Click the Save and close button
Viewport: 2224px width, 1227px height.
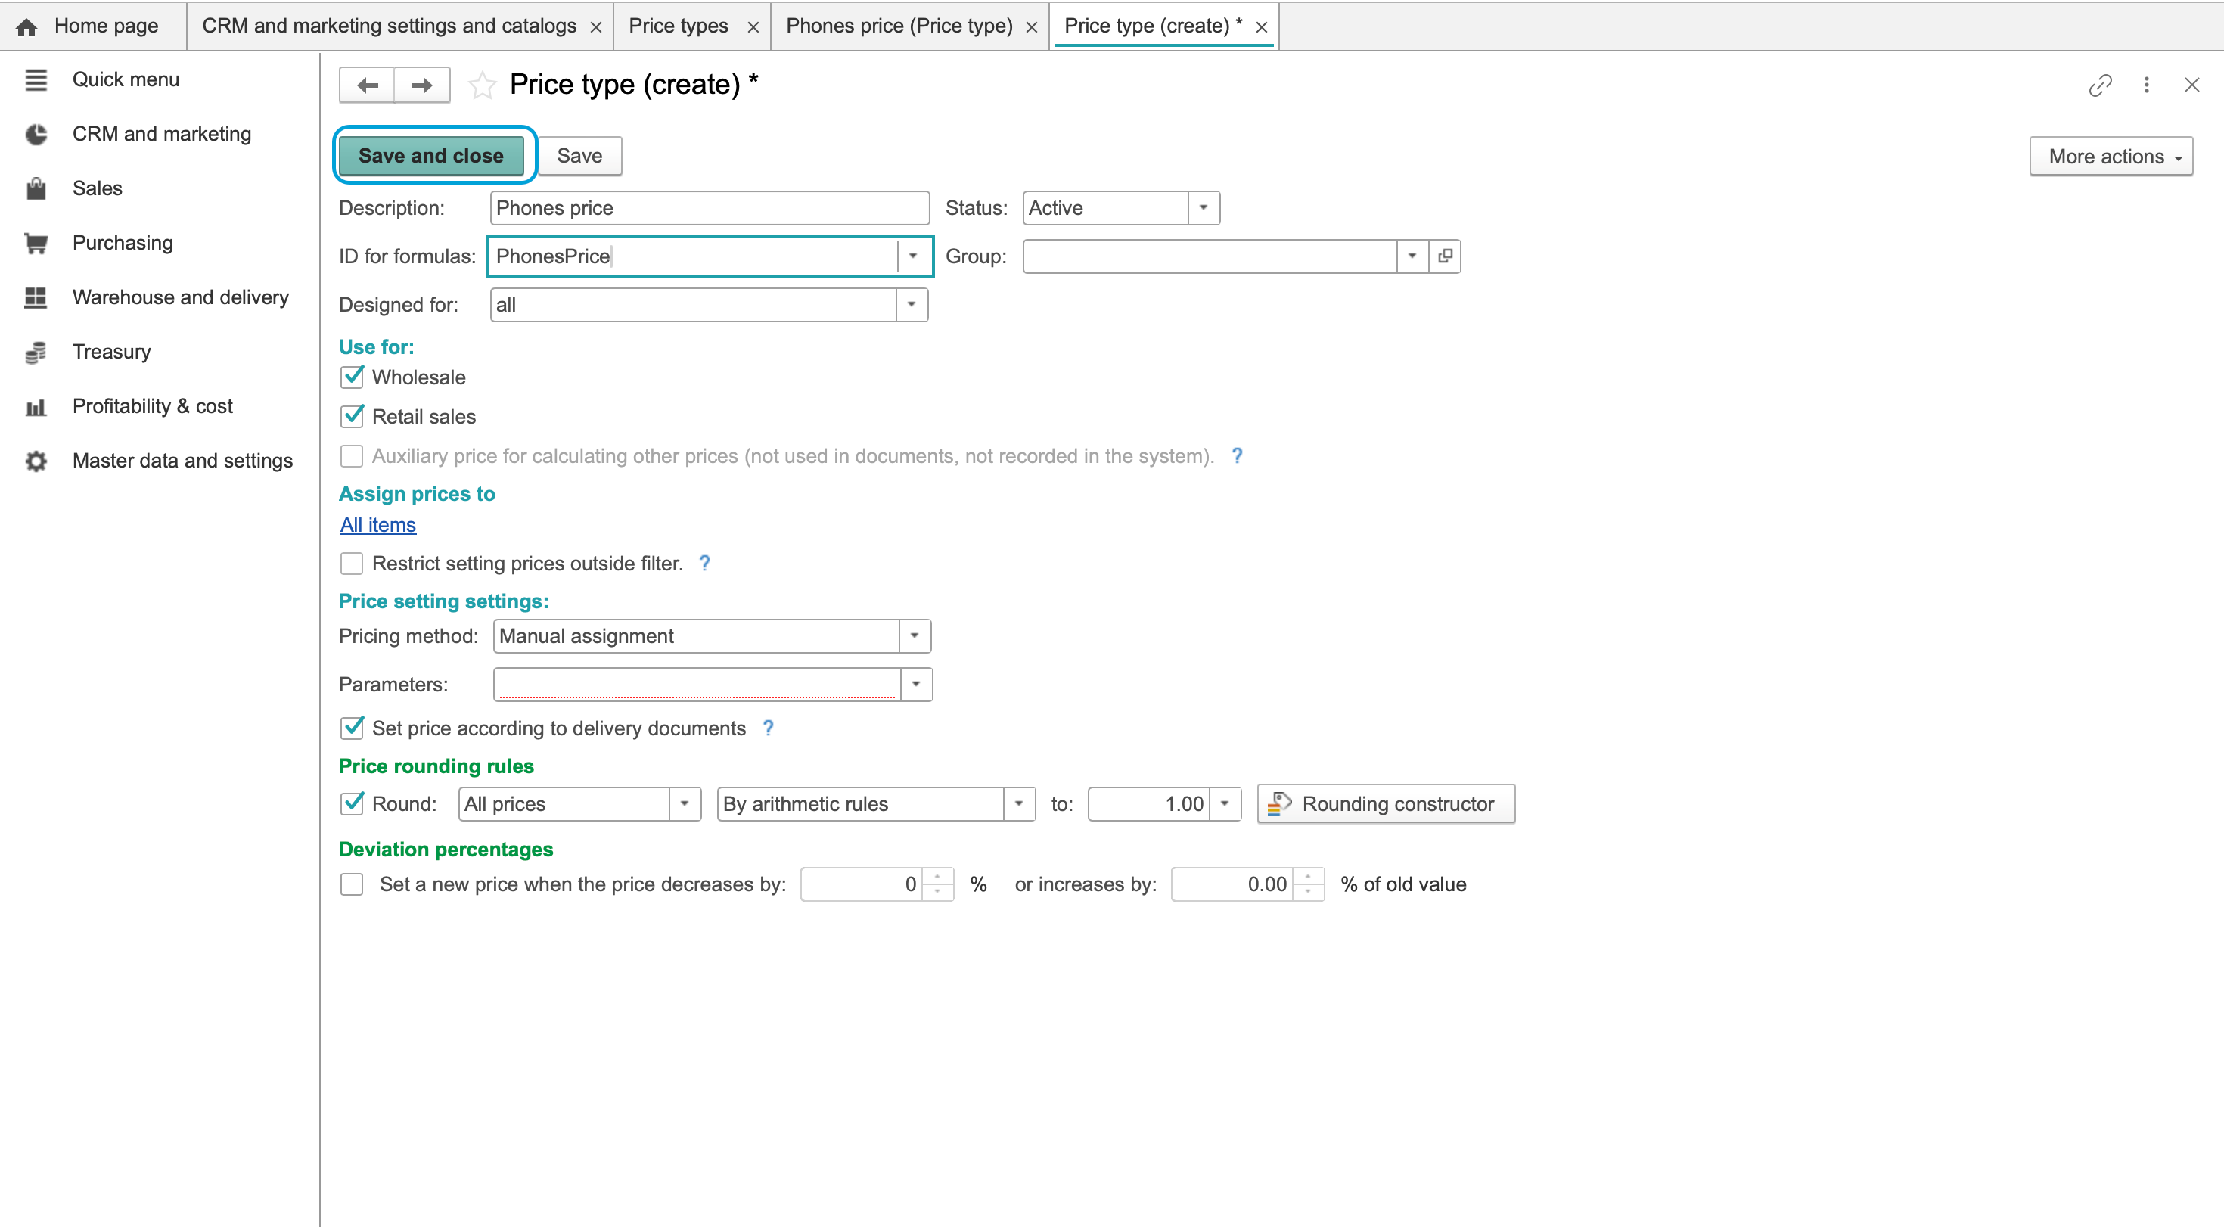[x=431, y=157]
